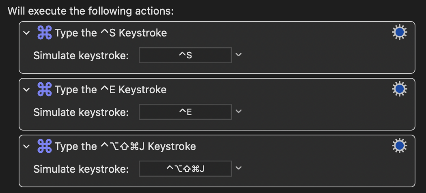Viewport: 426px width, 193px height.
Task: Open keystroke dropdown next to ^⌥⇧⌘J field
Action: tap(239, 168)
